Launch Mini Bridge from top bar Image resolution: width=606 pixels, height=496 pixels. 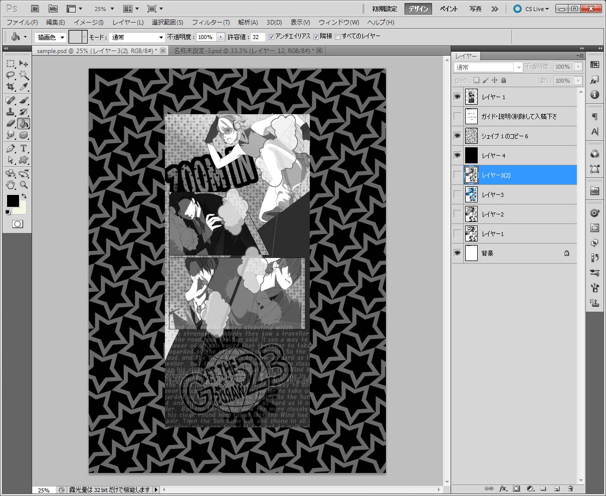pyautogui.click(x=53, y=9)
